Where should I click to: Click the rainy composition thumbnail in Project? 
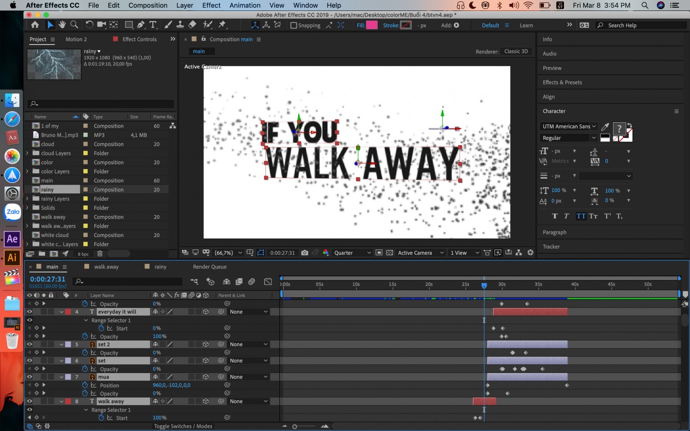(54, 64)
